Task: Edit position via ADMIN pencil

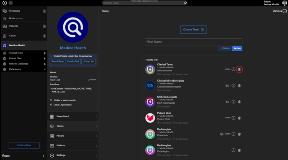Action: click(92, 80)
